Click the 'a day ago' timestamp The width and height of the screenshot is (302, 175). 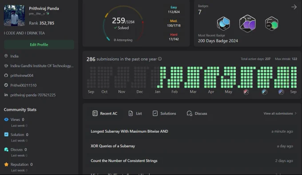point(285,146)
